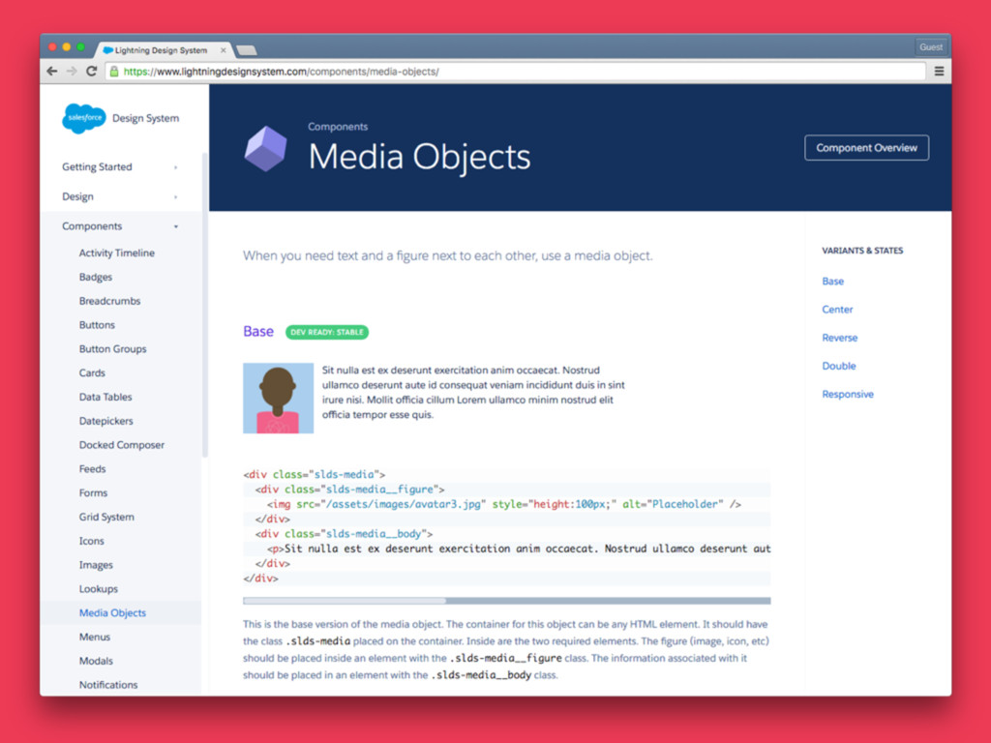Open Forms in sidebar
This screenshot has height=743, width=991.
[x=93, y=492]
